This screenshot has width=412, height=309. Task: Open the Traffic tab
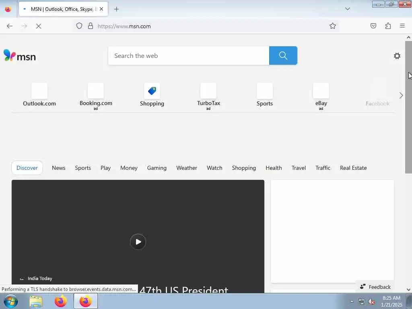tap(323, 168)
